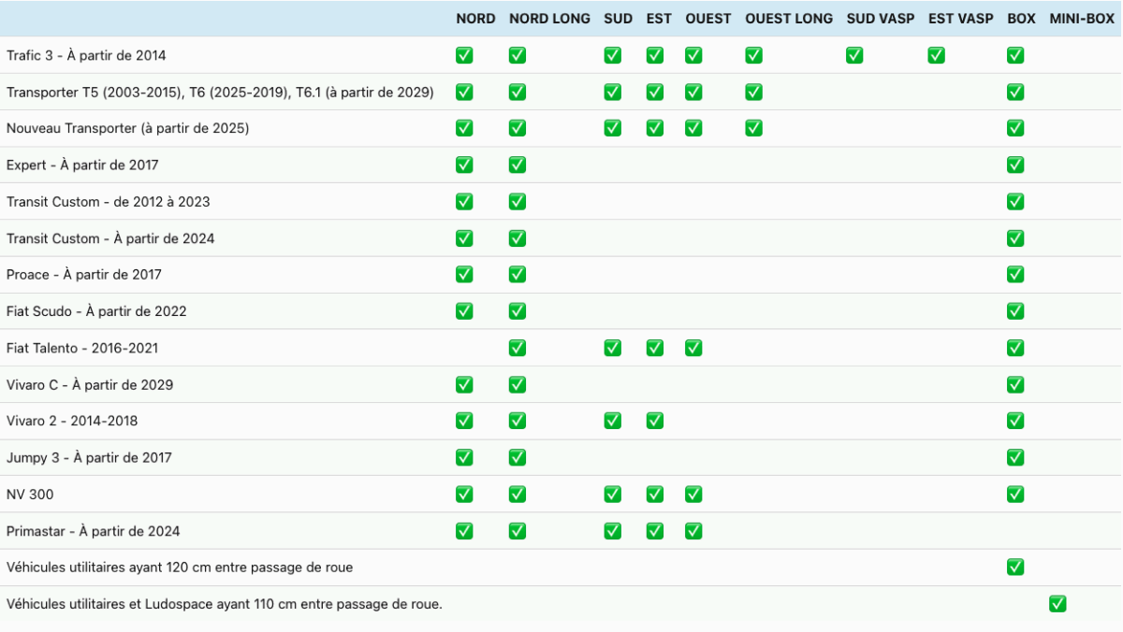Click Vivaro 2 check mark under EST
Screen dimensions: 1123x632
click(655, 421)
